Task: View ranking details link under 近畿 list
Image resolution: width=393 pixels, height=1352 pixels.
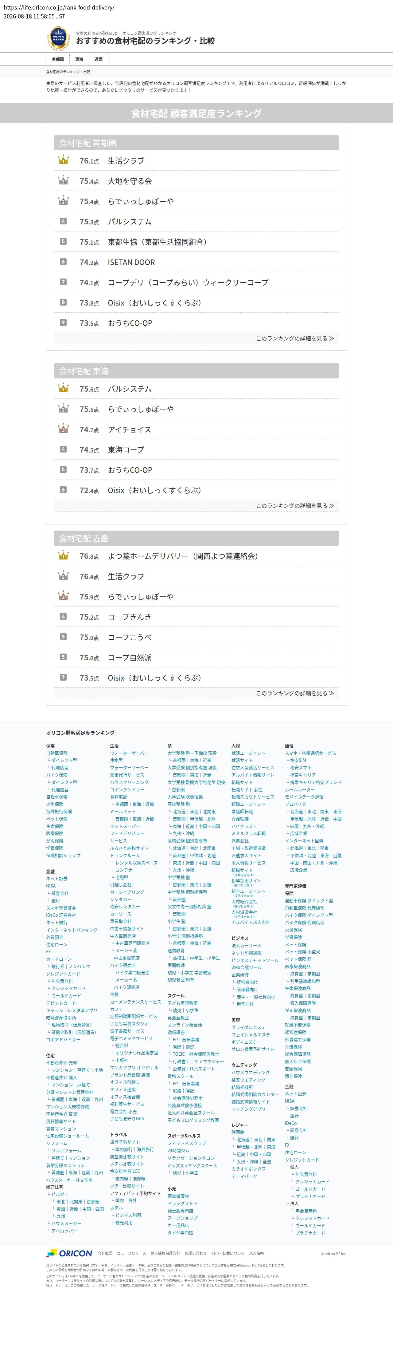Action: [295, 693]
